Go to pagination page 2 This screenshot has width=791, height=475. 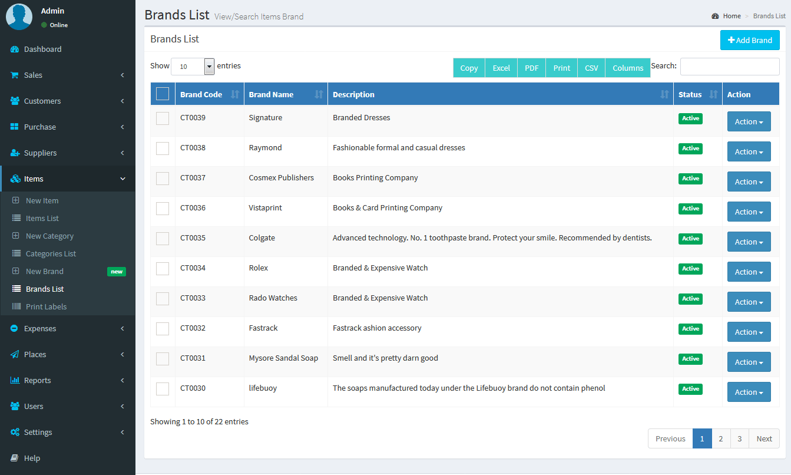tap(721, 438)
